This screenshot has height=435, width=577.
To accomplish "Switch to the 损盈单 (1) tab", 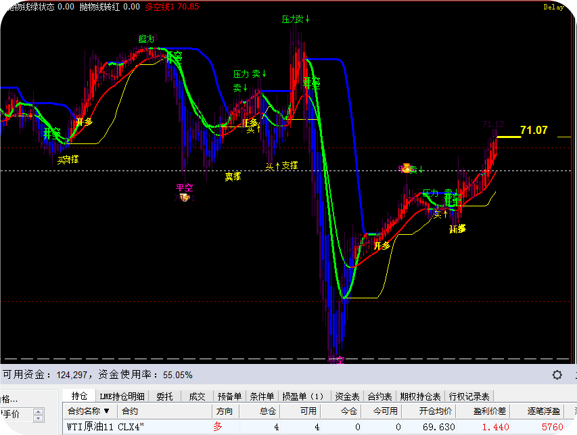I will [304, 396].
